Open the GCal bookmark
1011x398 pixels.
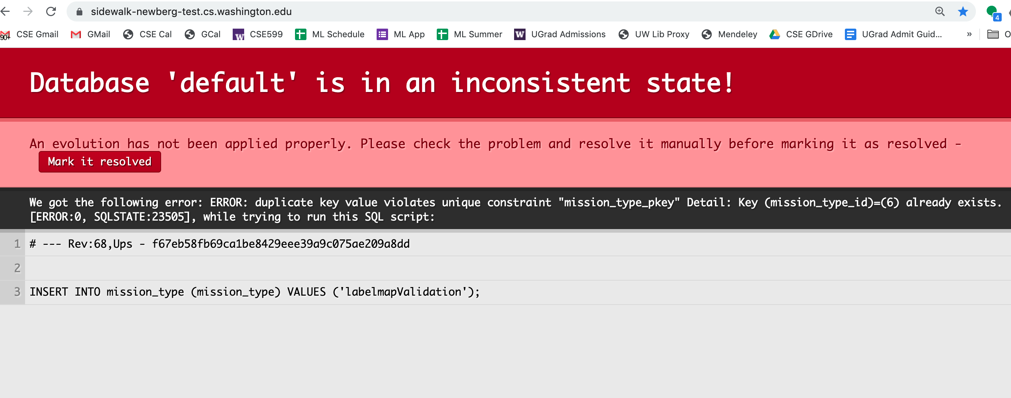[203, 34]
